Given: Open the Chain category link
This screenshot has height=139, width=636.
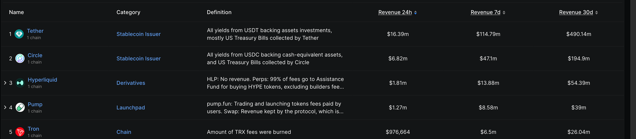Looking at the screenshot, I should tap(124, 132).
